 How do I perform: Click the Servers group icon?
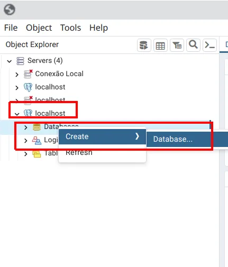click(x=20, y=61)
